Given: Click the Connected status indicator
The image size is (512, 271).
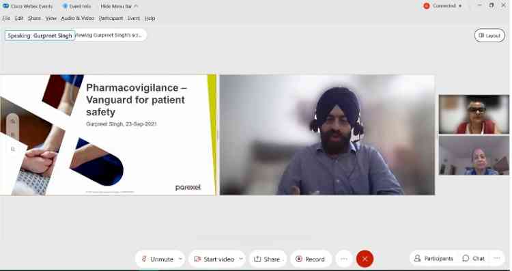Looking at the screenshot, I should pos(443,6).
